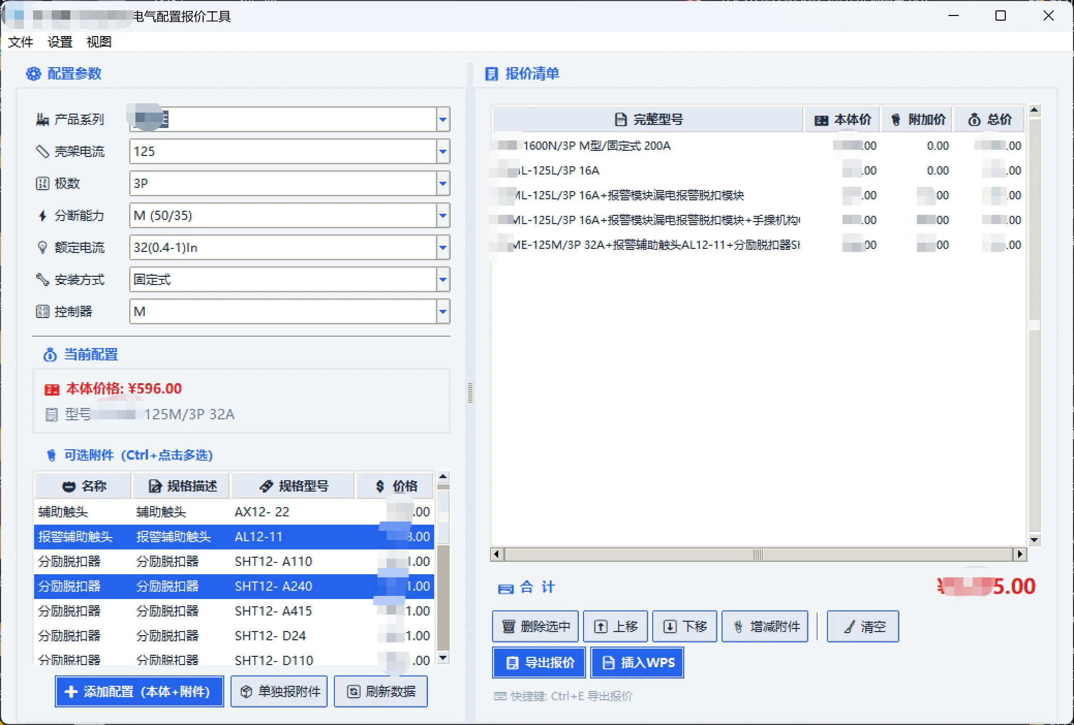
Task: Click the 删除选中 button
Action: click(x=535, y=626)
